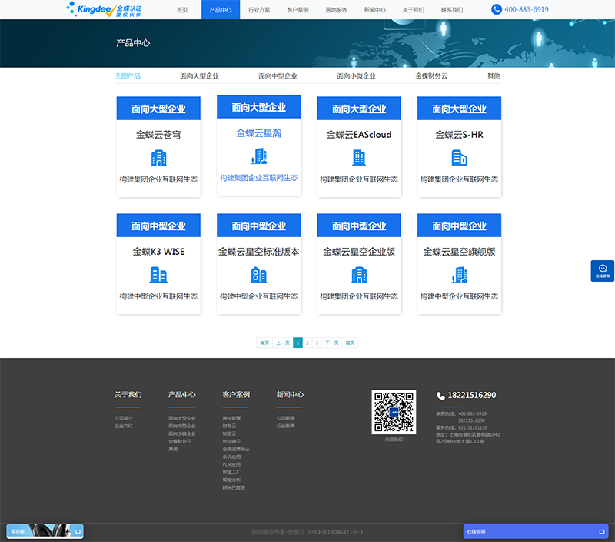Click the building icon under 金蝶K3 WISE
Screen dimensions: 615x542
pos(158,275)
